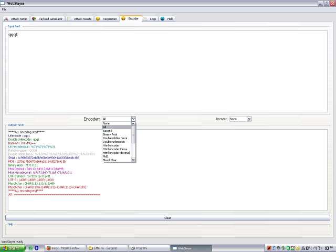Switch to Programi taskbar button
The height and width of the screenshot is (252, 336).
(x=149, y=248)
